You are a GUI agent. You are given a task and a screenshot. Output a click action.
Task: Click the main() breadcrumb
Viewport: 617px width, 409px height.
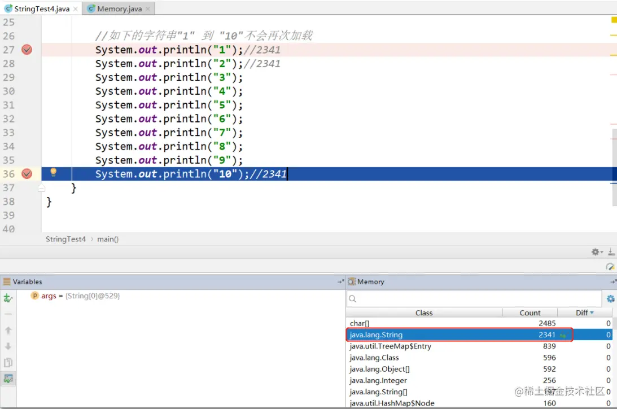point(108,239)
